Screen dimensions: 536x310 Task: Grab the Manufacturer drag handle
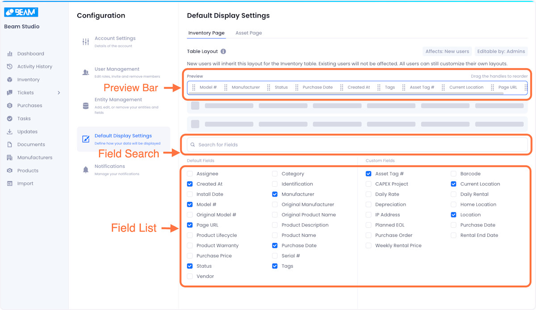[x=226, y=87]
